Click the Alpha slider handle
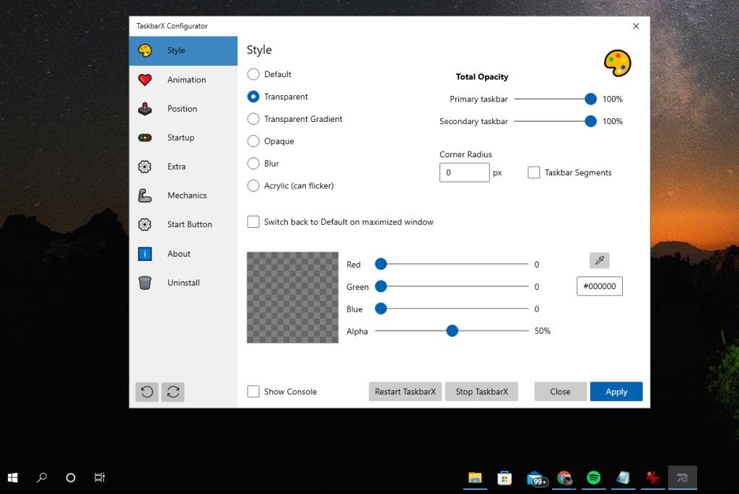 pos(452,330)
